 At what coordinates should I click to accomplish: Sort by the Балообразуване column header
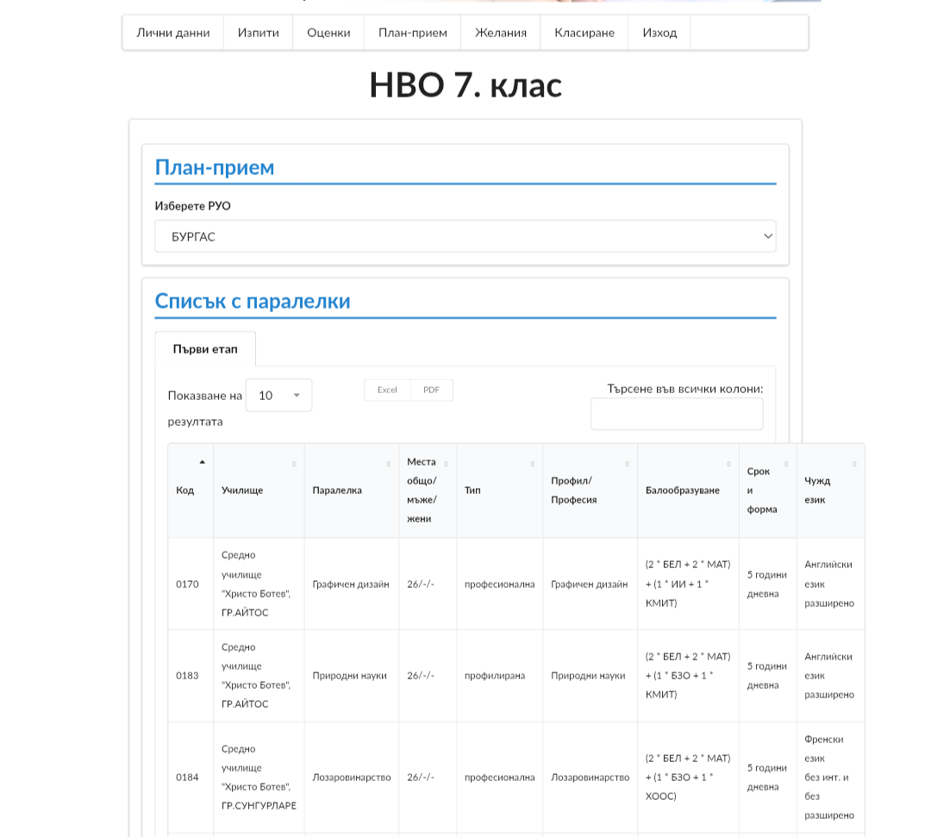coord(688,490)
